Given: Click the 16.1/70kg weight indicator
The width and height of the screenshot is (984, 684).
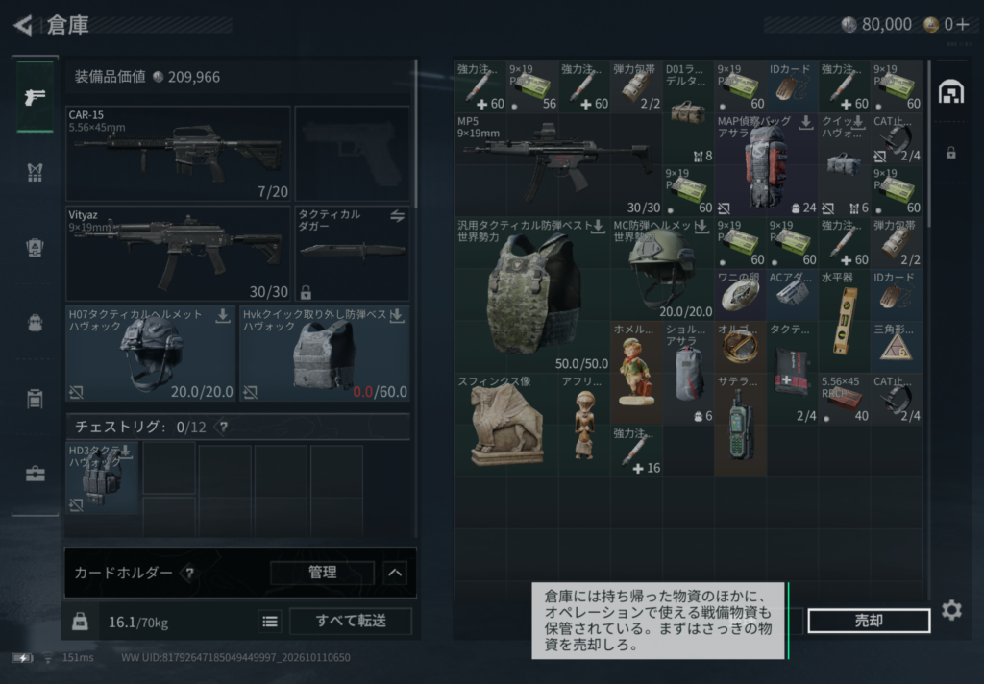Looking at the screenshot, I should (138, 622).
